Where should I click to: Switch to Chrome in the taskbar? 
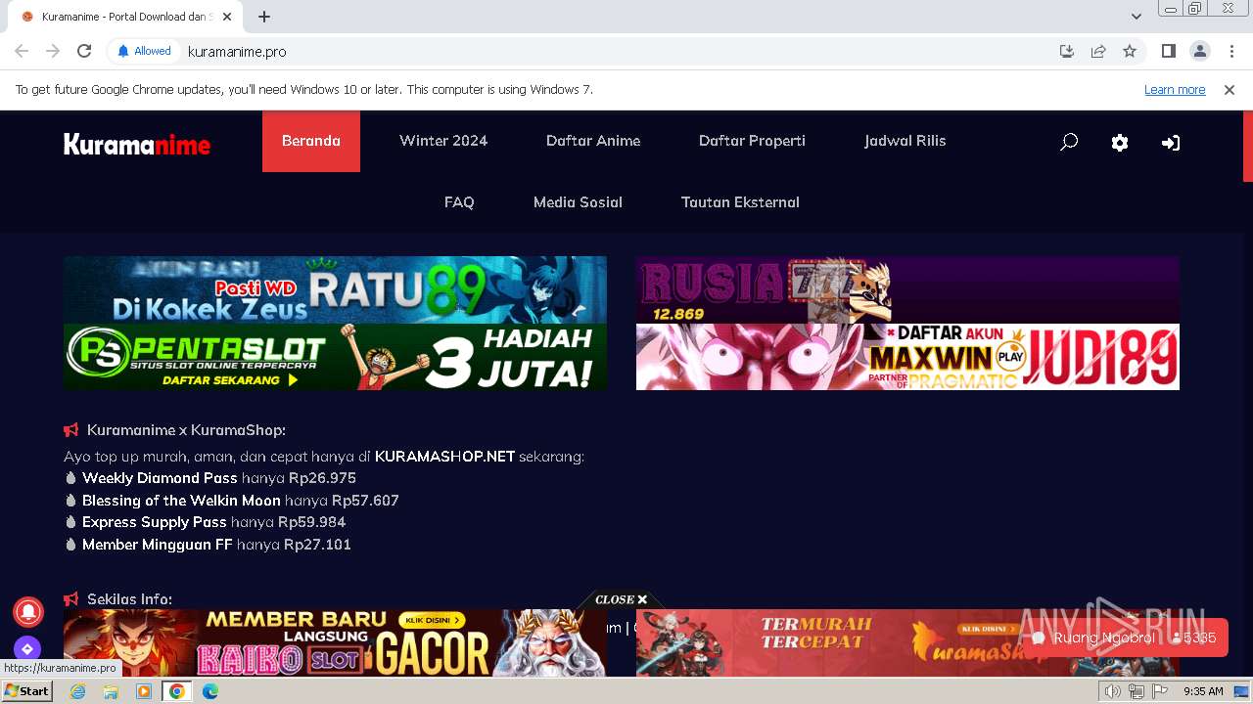click(177, 691)
